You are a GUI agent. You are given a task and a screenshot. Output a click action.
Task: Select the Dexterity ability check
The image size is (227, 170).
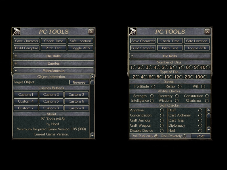[x=177, y=96]
